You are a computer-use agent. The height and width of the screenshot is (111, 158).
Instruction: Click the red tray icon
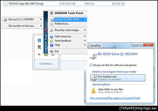pos(39,54)
